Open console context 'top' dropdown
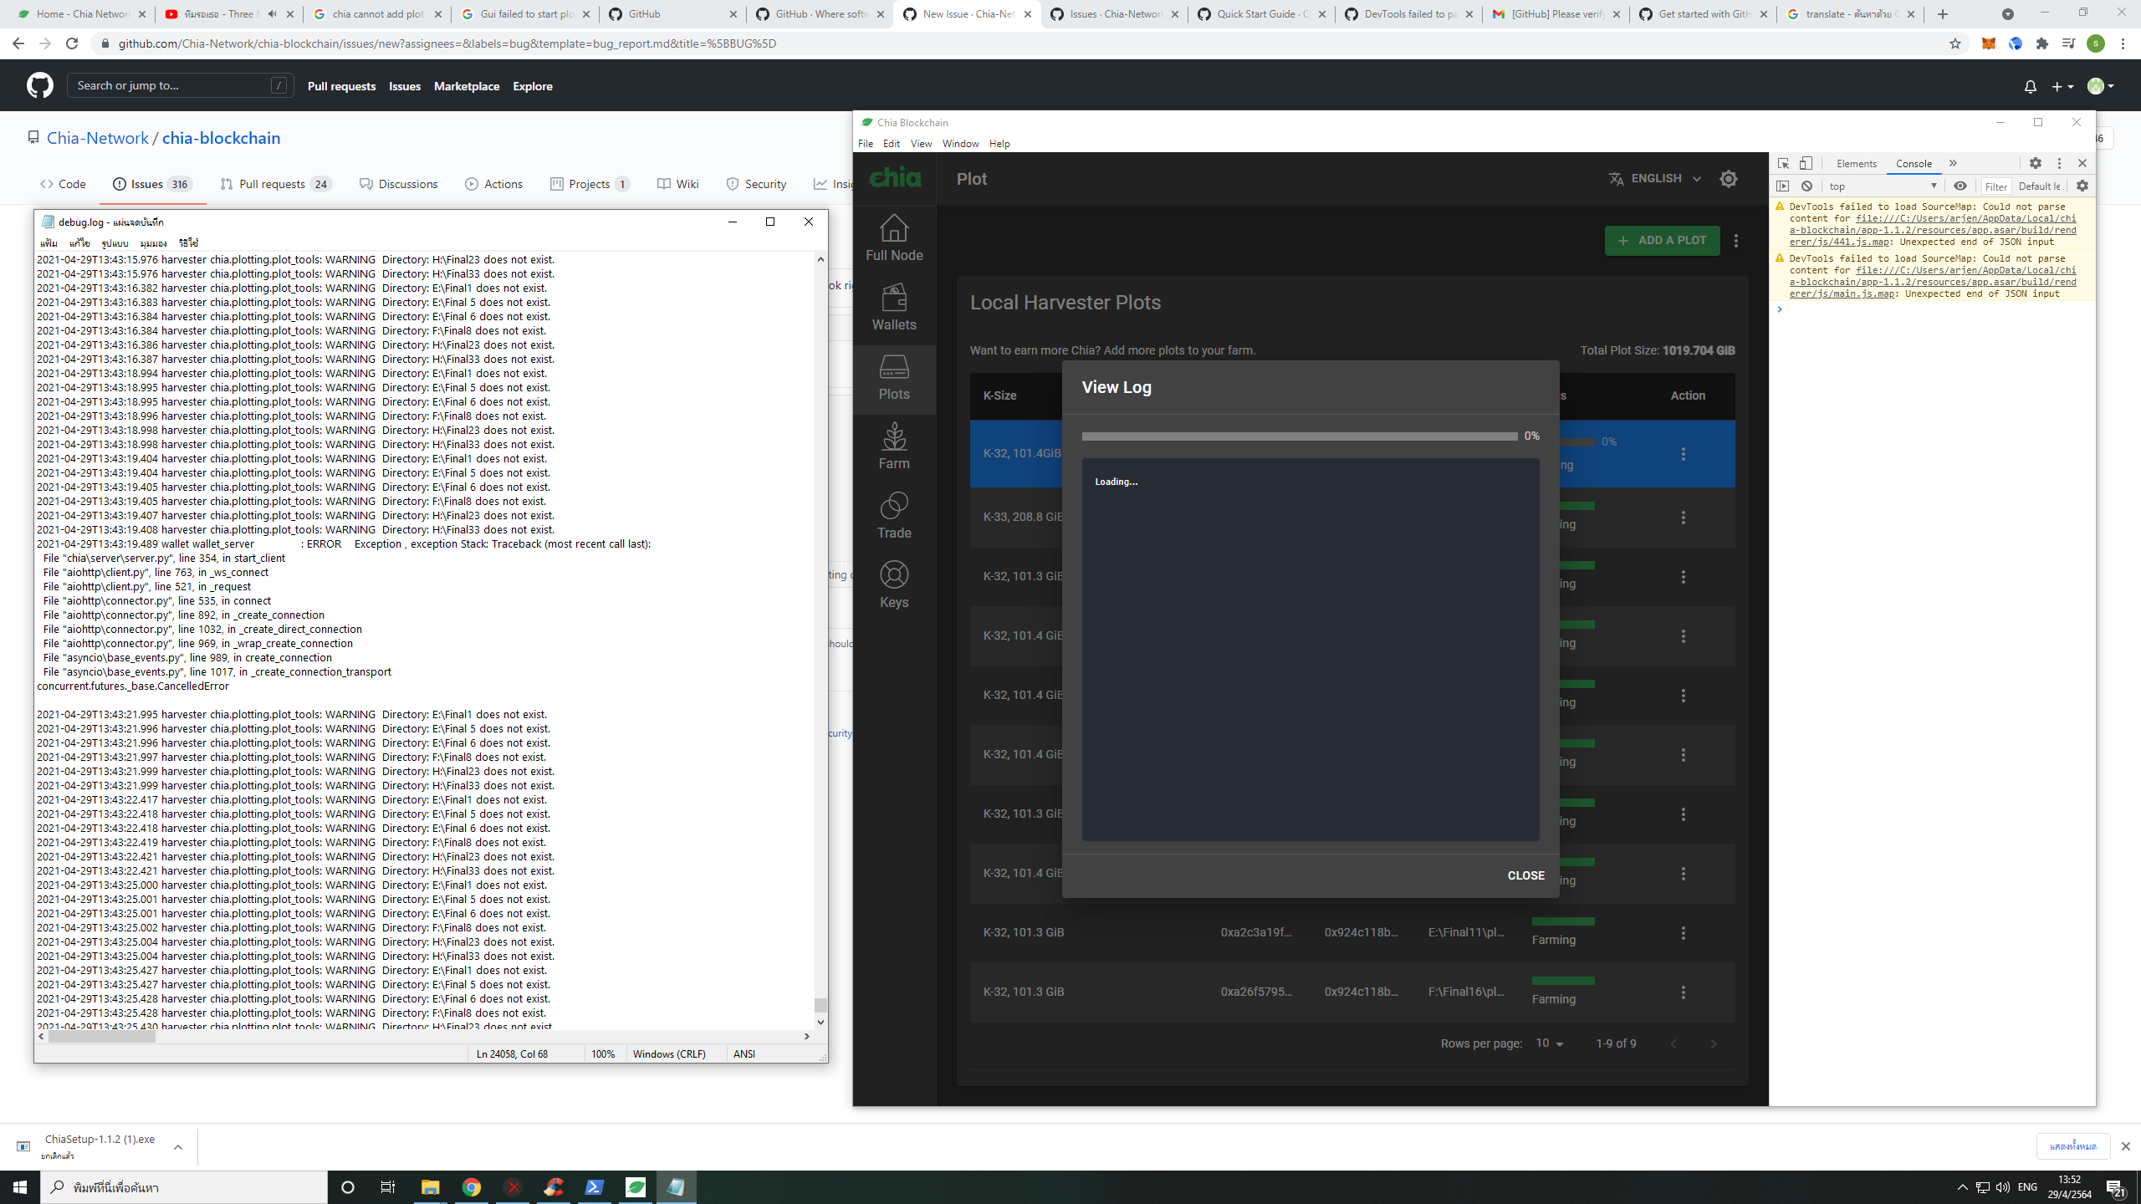Screen dimensions: 2141x1204 1882,186
